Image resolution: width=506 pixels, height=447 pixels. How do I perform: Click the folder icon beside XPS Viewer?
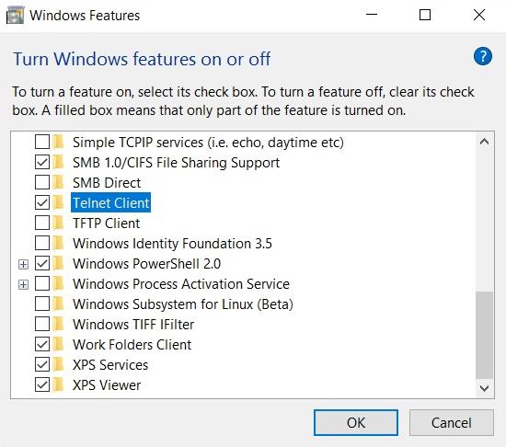pyautogui.click(x=59, y=384)
